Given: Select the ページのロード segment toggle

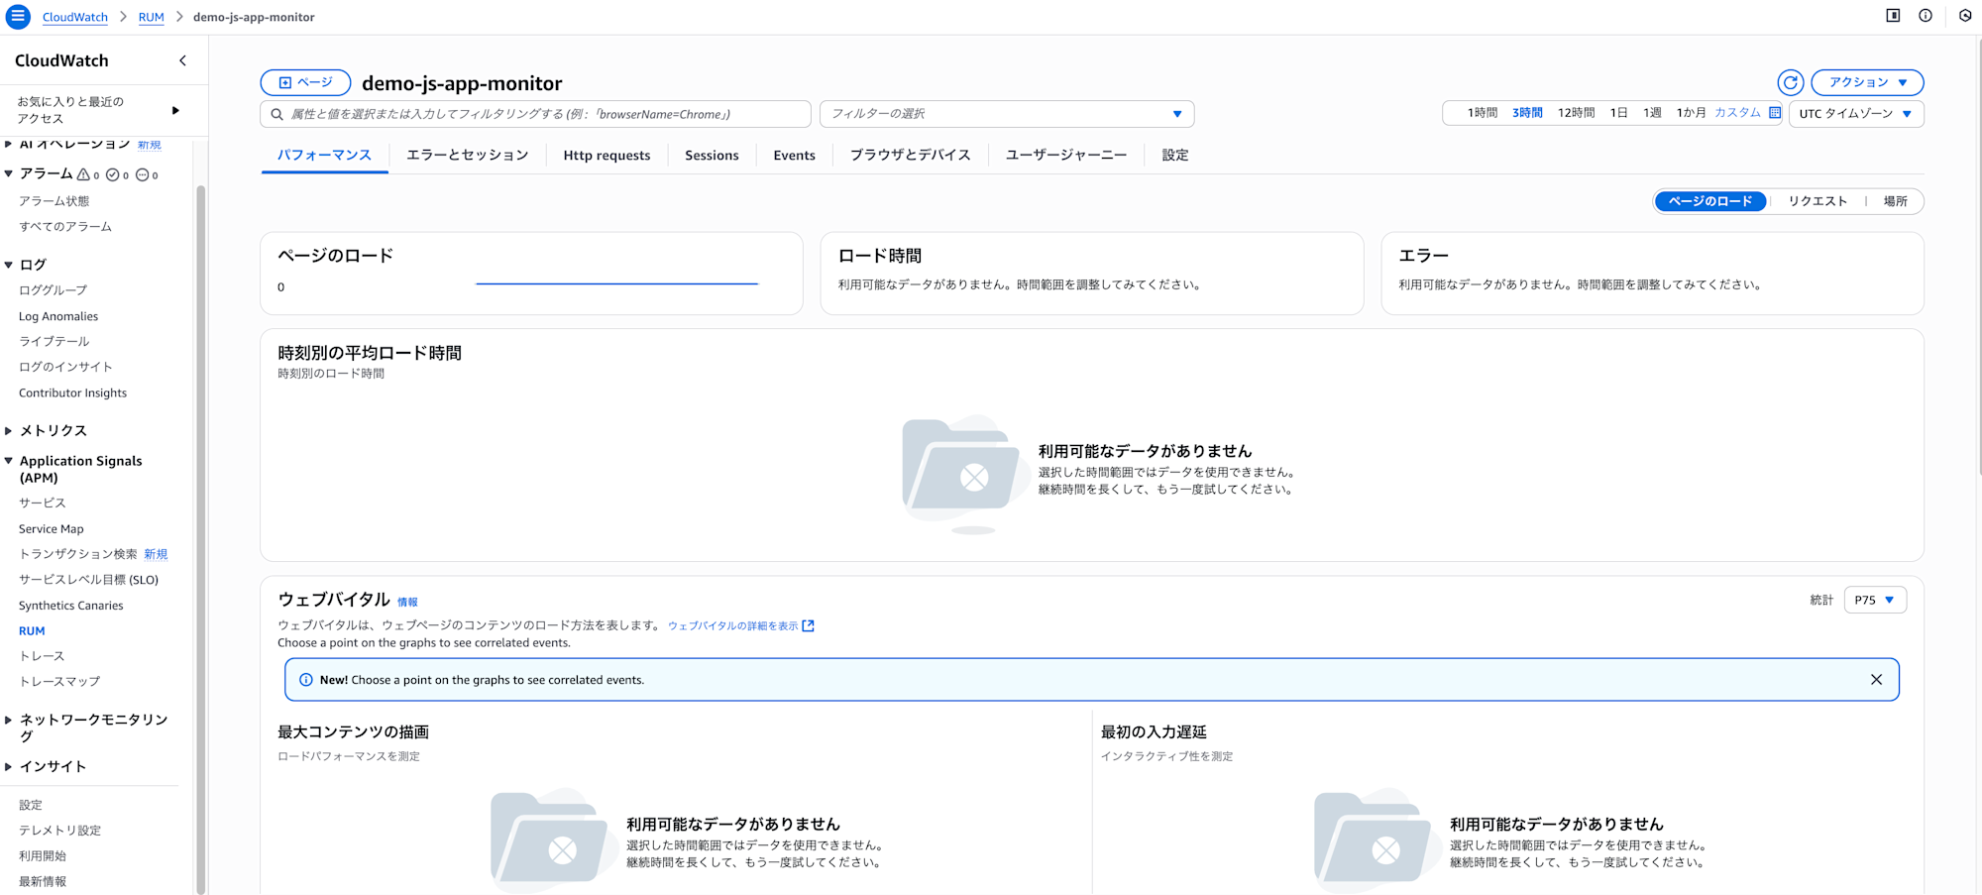Looking at the screenshot, I should coord(1709,201).
